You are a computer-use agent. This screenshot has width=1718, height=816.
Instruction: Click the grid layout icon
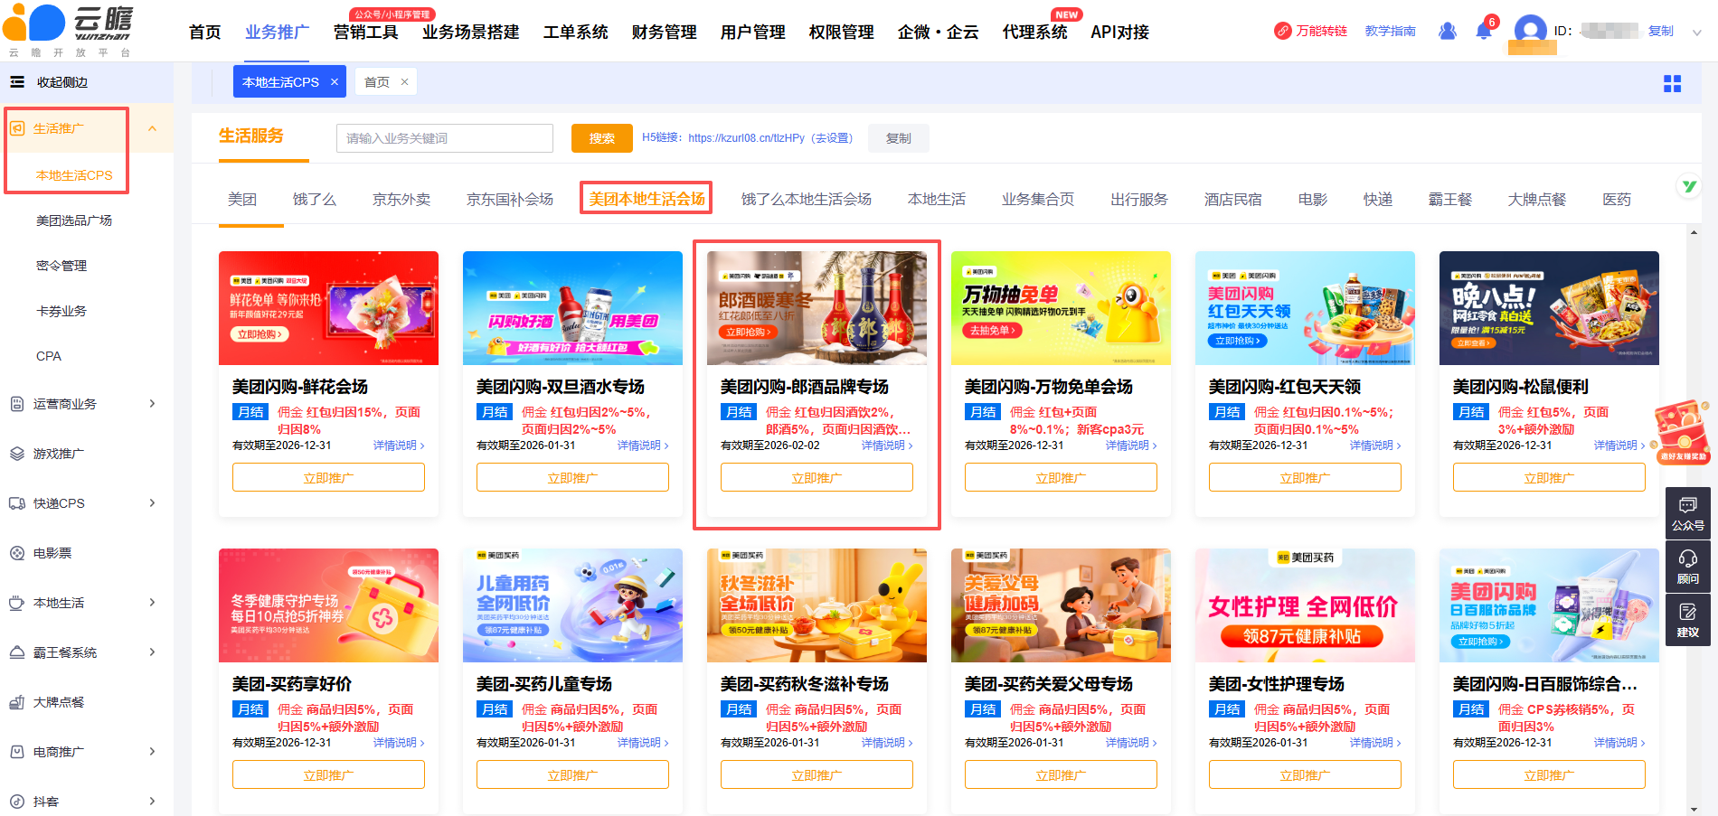(x=1672, y=83)
